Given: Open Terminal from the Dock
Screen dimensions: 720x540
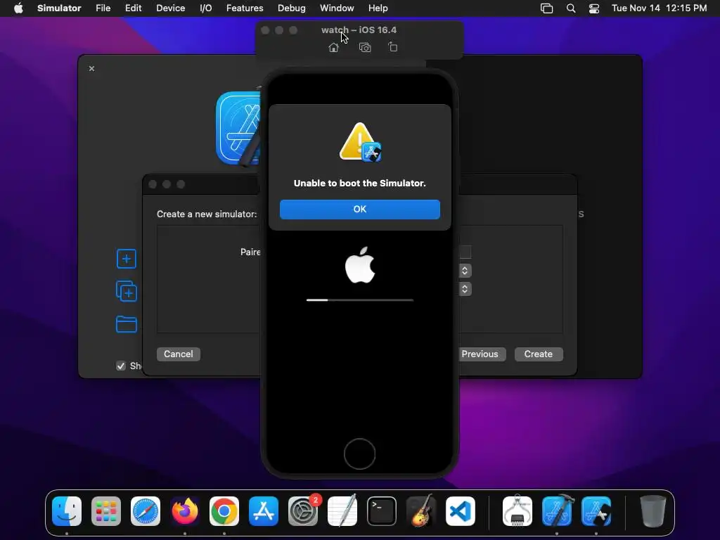Looking at the screenshot, I should (x=382, y=511).
